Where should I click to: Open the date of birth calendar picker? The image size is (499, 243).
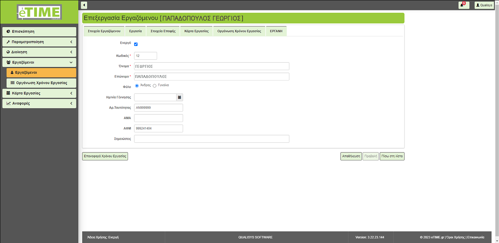(180, 97)
